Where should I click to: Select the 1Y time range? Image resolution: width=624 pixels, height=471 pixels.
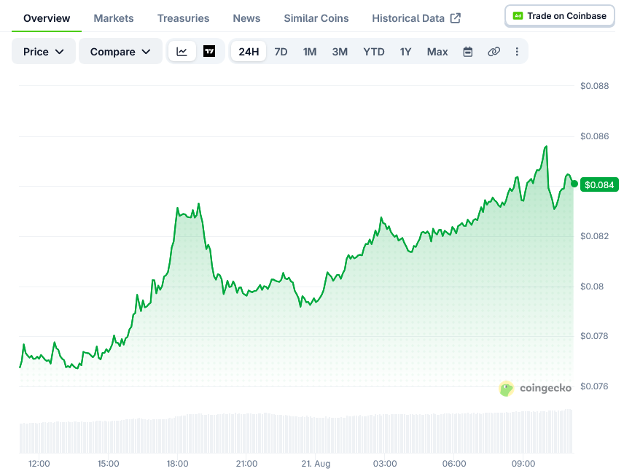click(405, 52)
